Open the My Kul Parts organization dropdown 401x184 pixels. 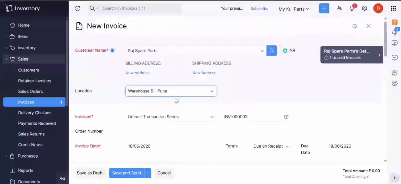click(294, 9)
